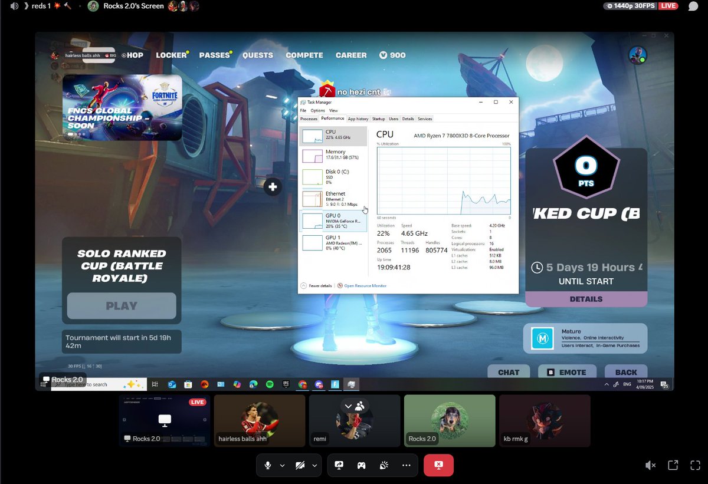Open 1440p 30FPS stream quality indicator
708x484 pixels.
pos(630,6)
